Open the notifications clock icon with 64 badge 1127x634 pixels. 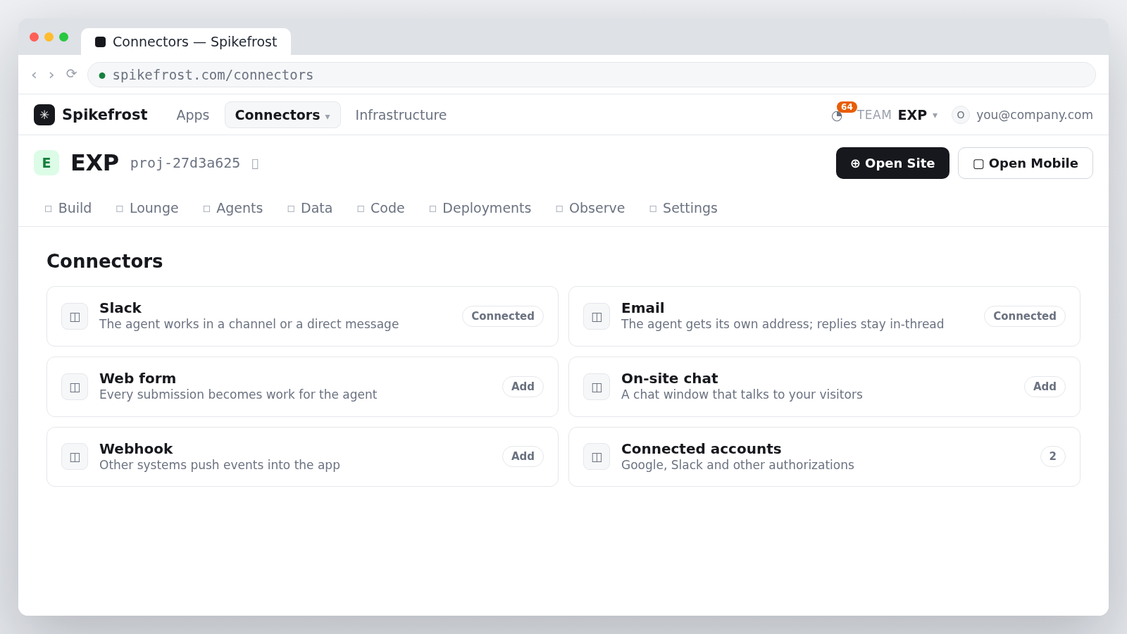pos(837,116)
